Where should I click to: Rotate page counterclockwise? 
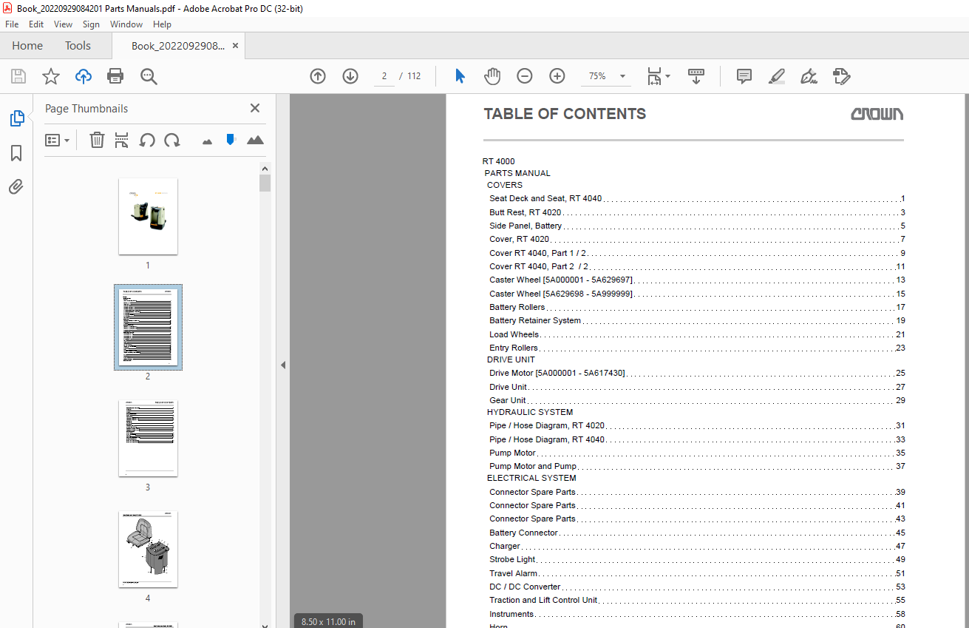[147, 140]
